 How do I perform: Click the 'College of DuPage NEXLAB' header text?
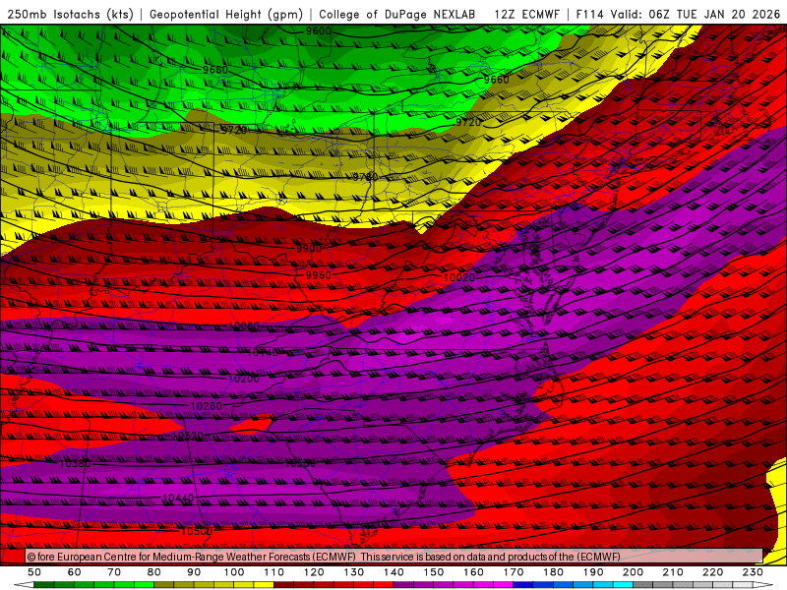[x=397, y=15]
